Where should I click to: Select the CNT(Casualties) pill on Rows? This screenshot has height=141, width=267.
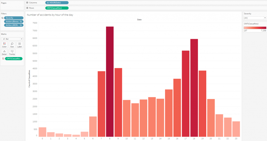click(x=57, y=8)
